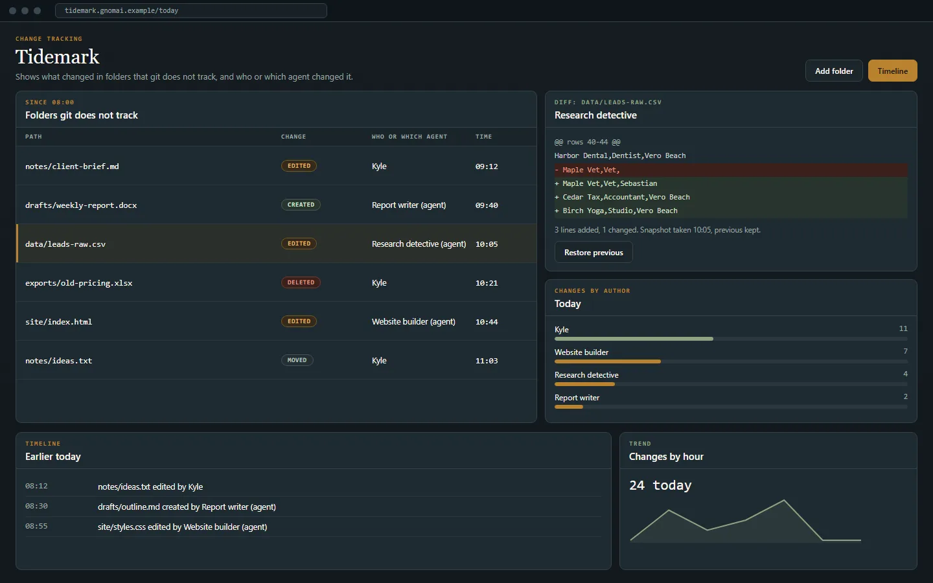
Task: Restore previous snapshot of leads-raw.csv
Action: click(x=593, y=252)
